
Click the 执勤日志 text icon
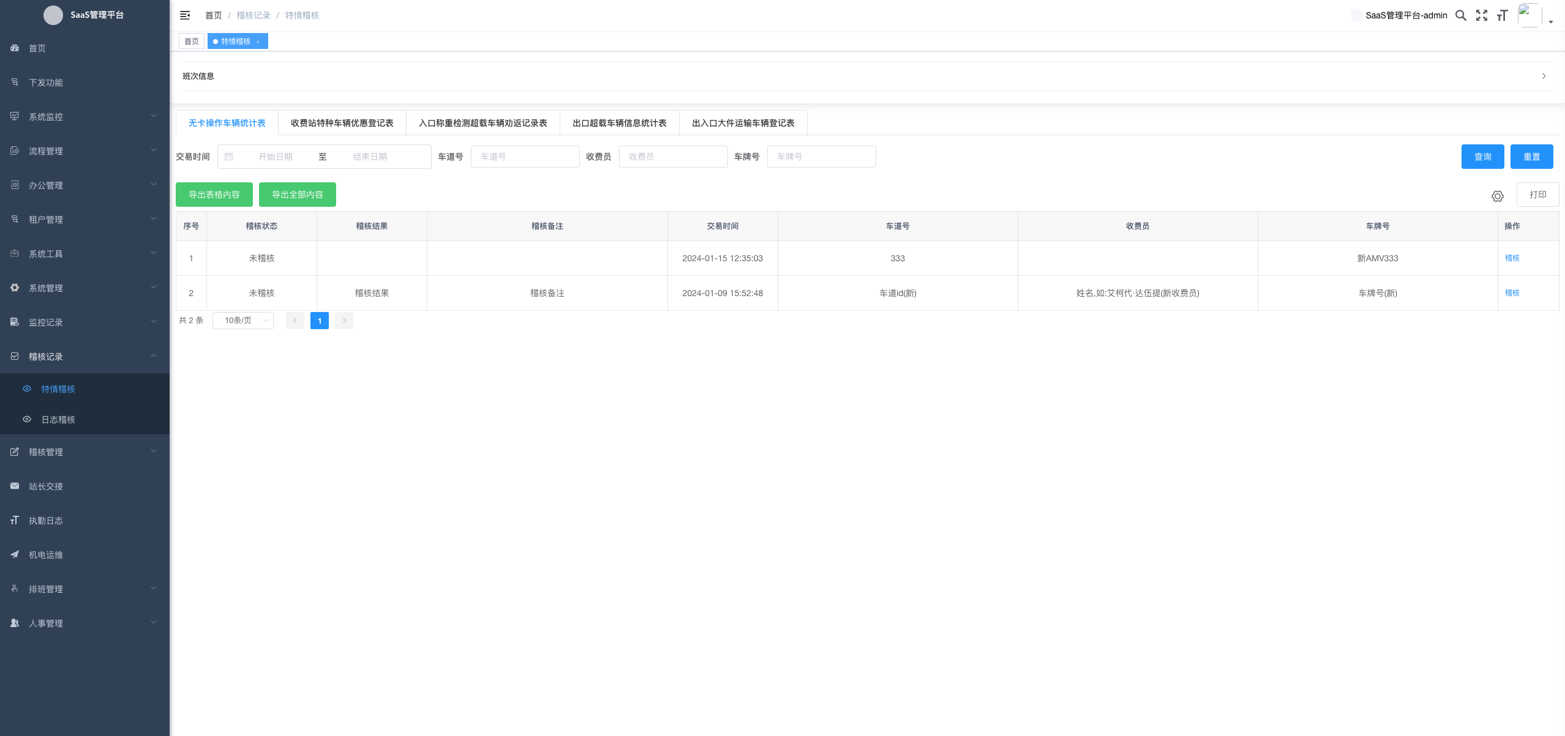(x=15, y=520)
